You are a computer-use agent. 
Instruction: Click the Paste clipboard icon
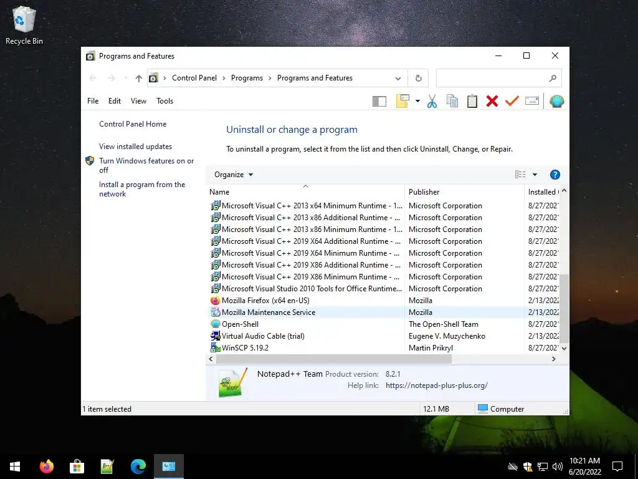click(x=472, y=101)
